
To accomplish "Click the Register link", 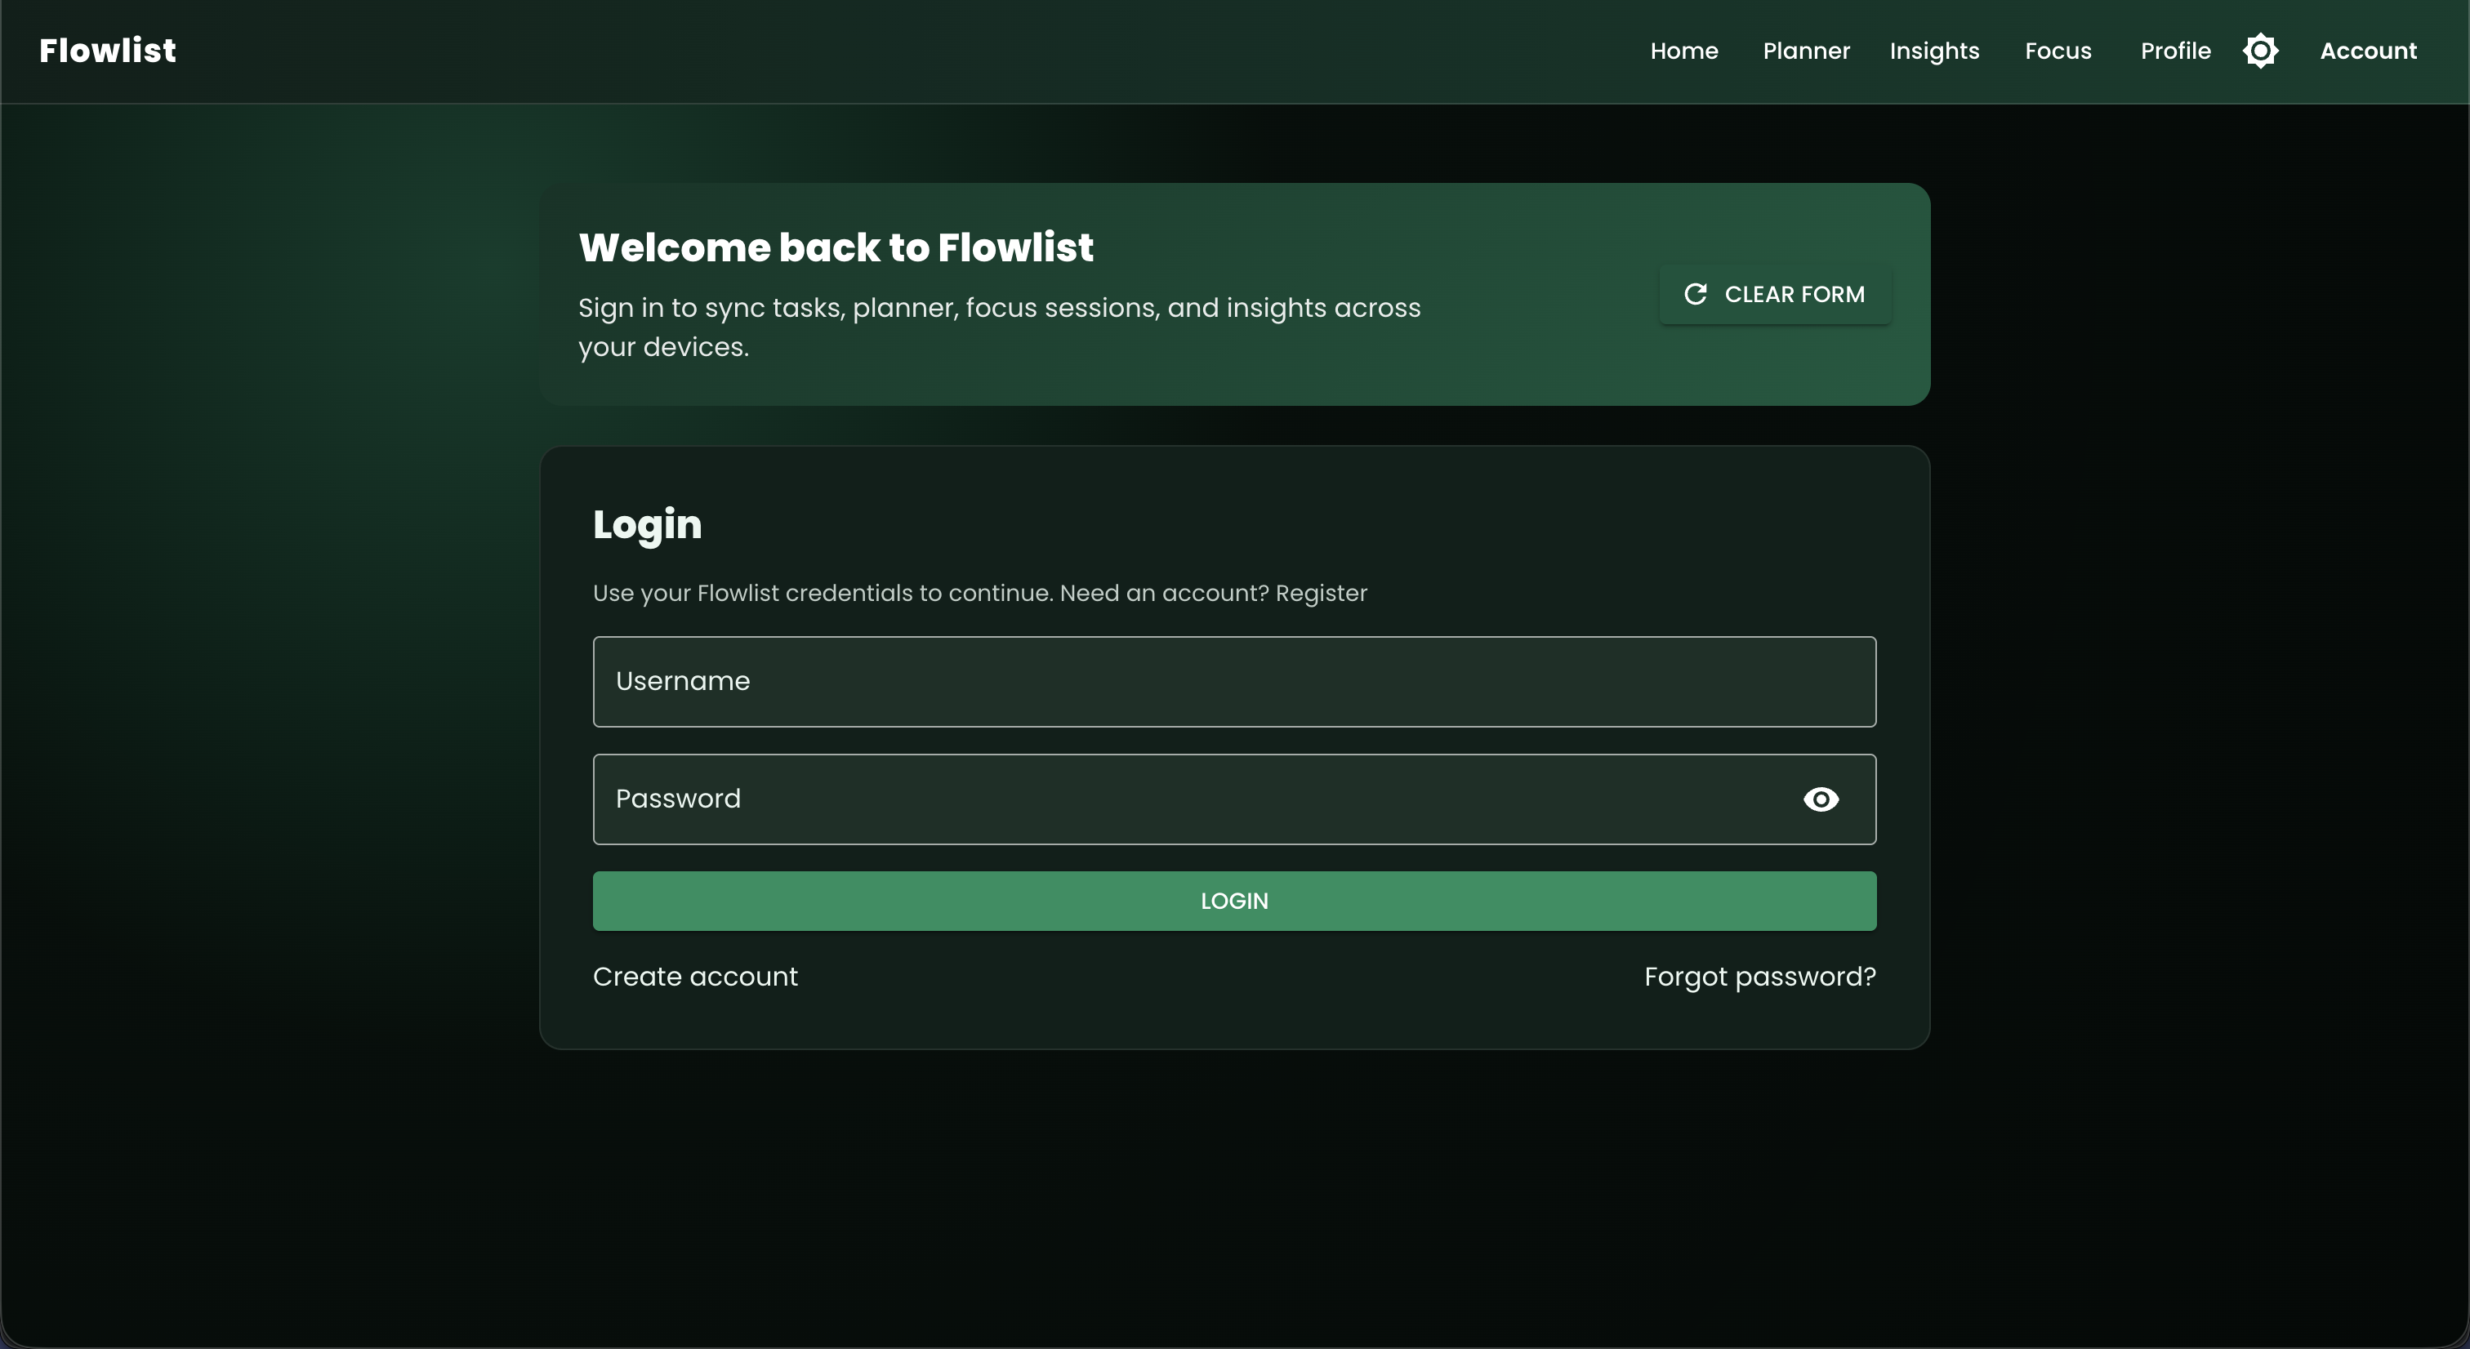I will coord(1322,594).
